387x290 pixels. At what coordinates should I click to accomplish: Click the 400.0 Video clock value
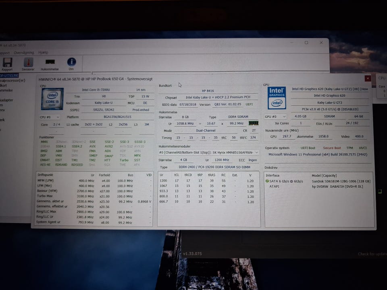(x=359, y=137)
